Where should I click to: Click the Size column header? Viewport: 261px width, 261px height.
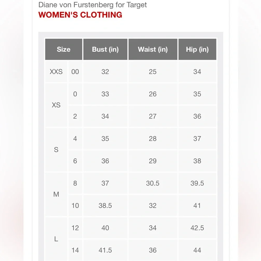64,49
